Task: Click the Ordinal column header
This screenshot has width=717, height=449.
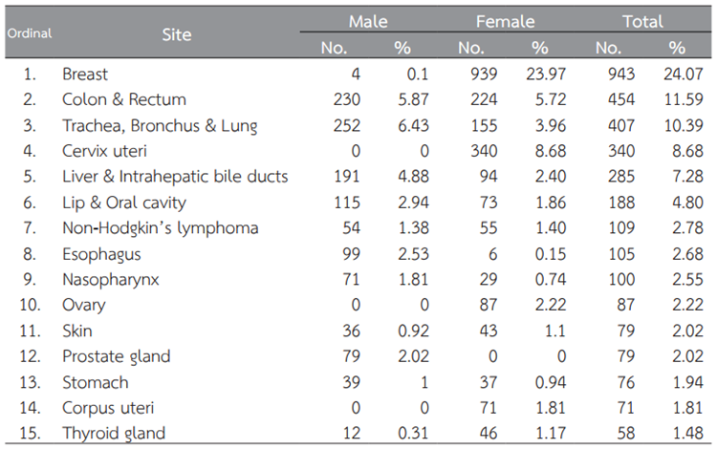Action: (x=30, y=34)
